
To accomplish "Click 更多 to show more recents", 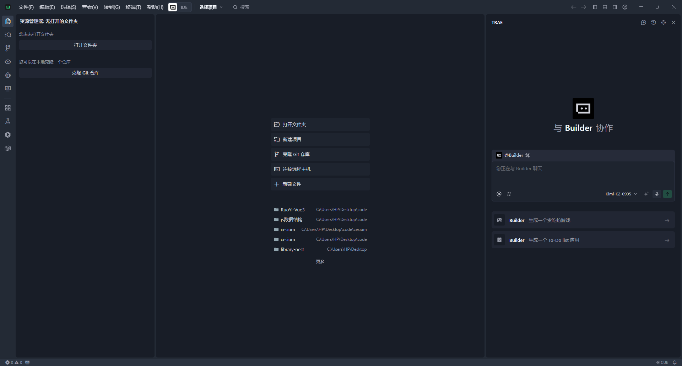I will click(320, 261).
